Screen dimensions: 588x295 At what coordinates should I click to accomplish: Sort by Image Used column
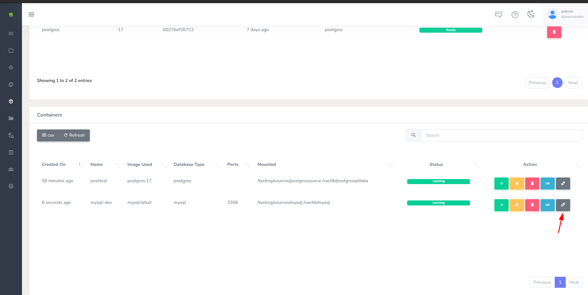[146, 165]
